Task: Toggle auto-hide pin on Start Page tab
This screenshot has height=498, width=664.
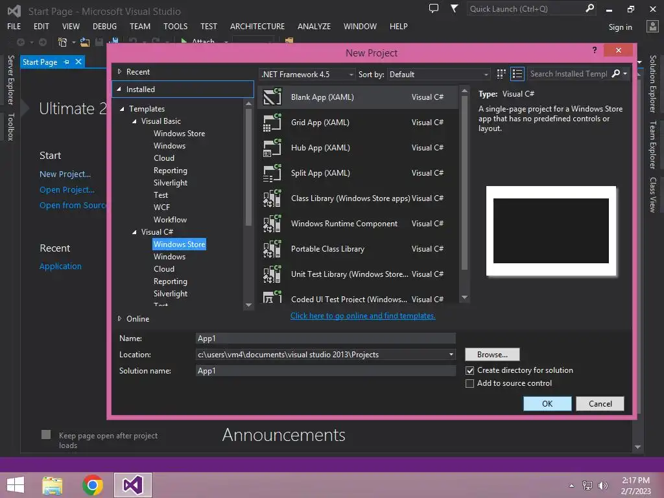Action: 67,62
